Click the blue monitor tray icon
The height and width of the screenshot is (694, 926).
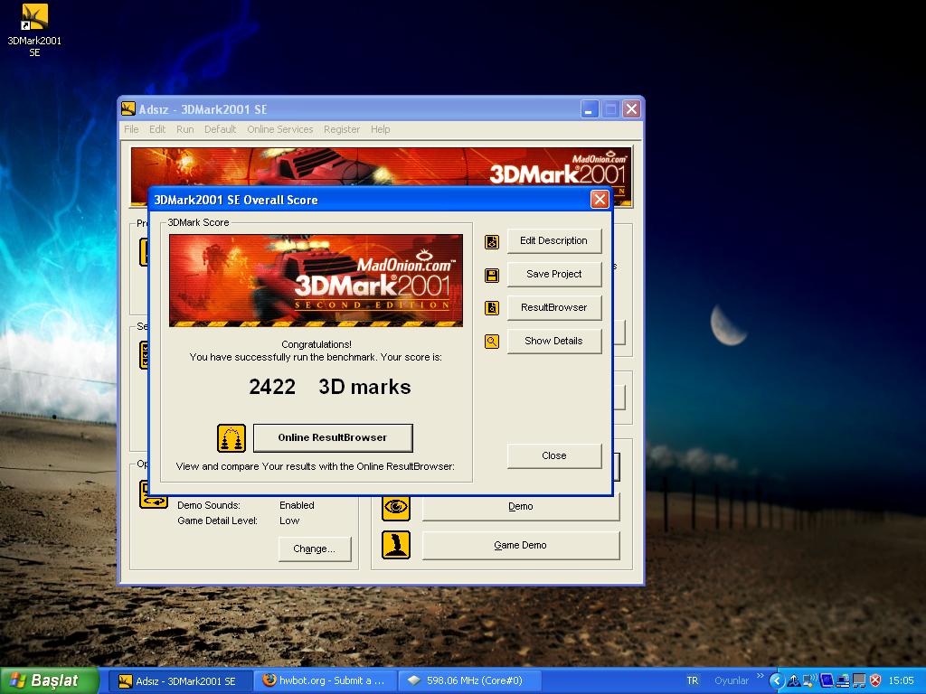click(x=827, y=680)
